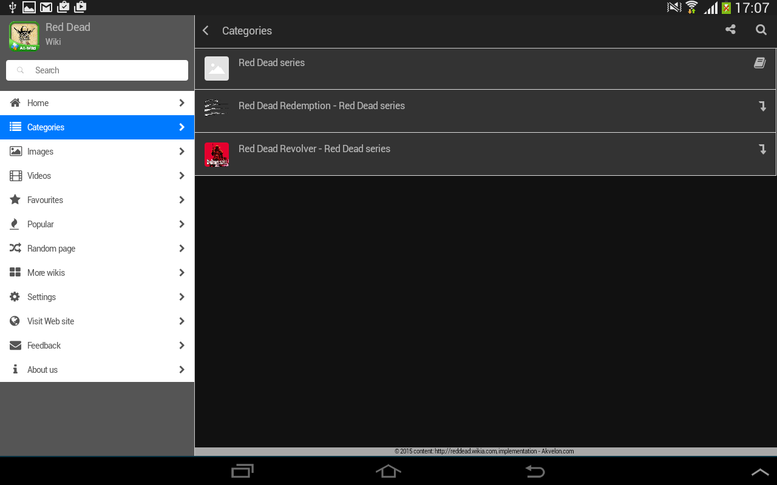
Task: Click the Categories header title
Action: (247, 31)
